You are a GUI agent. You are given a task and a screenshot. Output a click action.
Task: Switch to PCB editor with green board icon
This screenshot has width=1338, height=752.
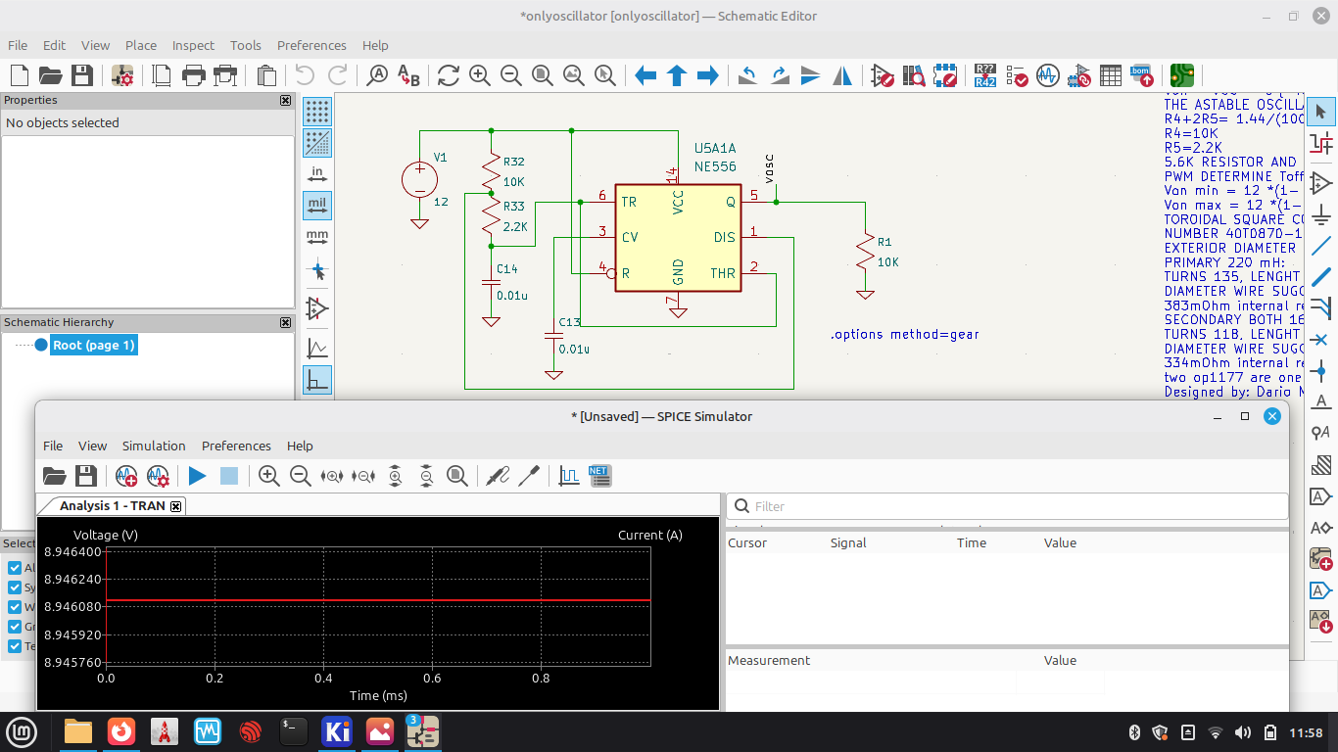pos(1182,75)
